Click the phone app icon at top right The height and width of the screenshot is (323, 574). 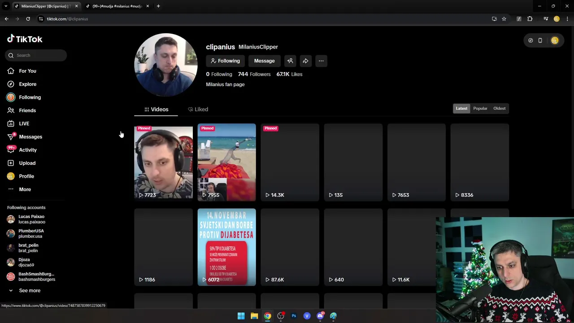click(540, 40)
